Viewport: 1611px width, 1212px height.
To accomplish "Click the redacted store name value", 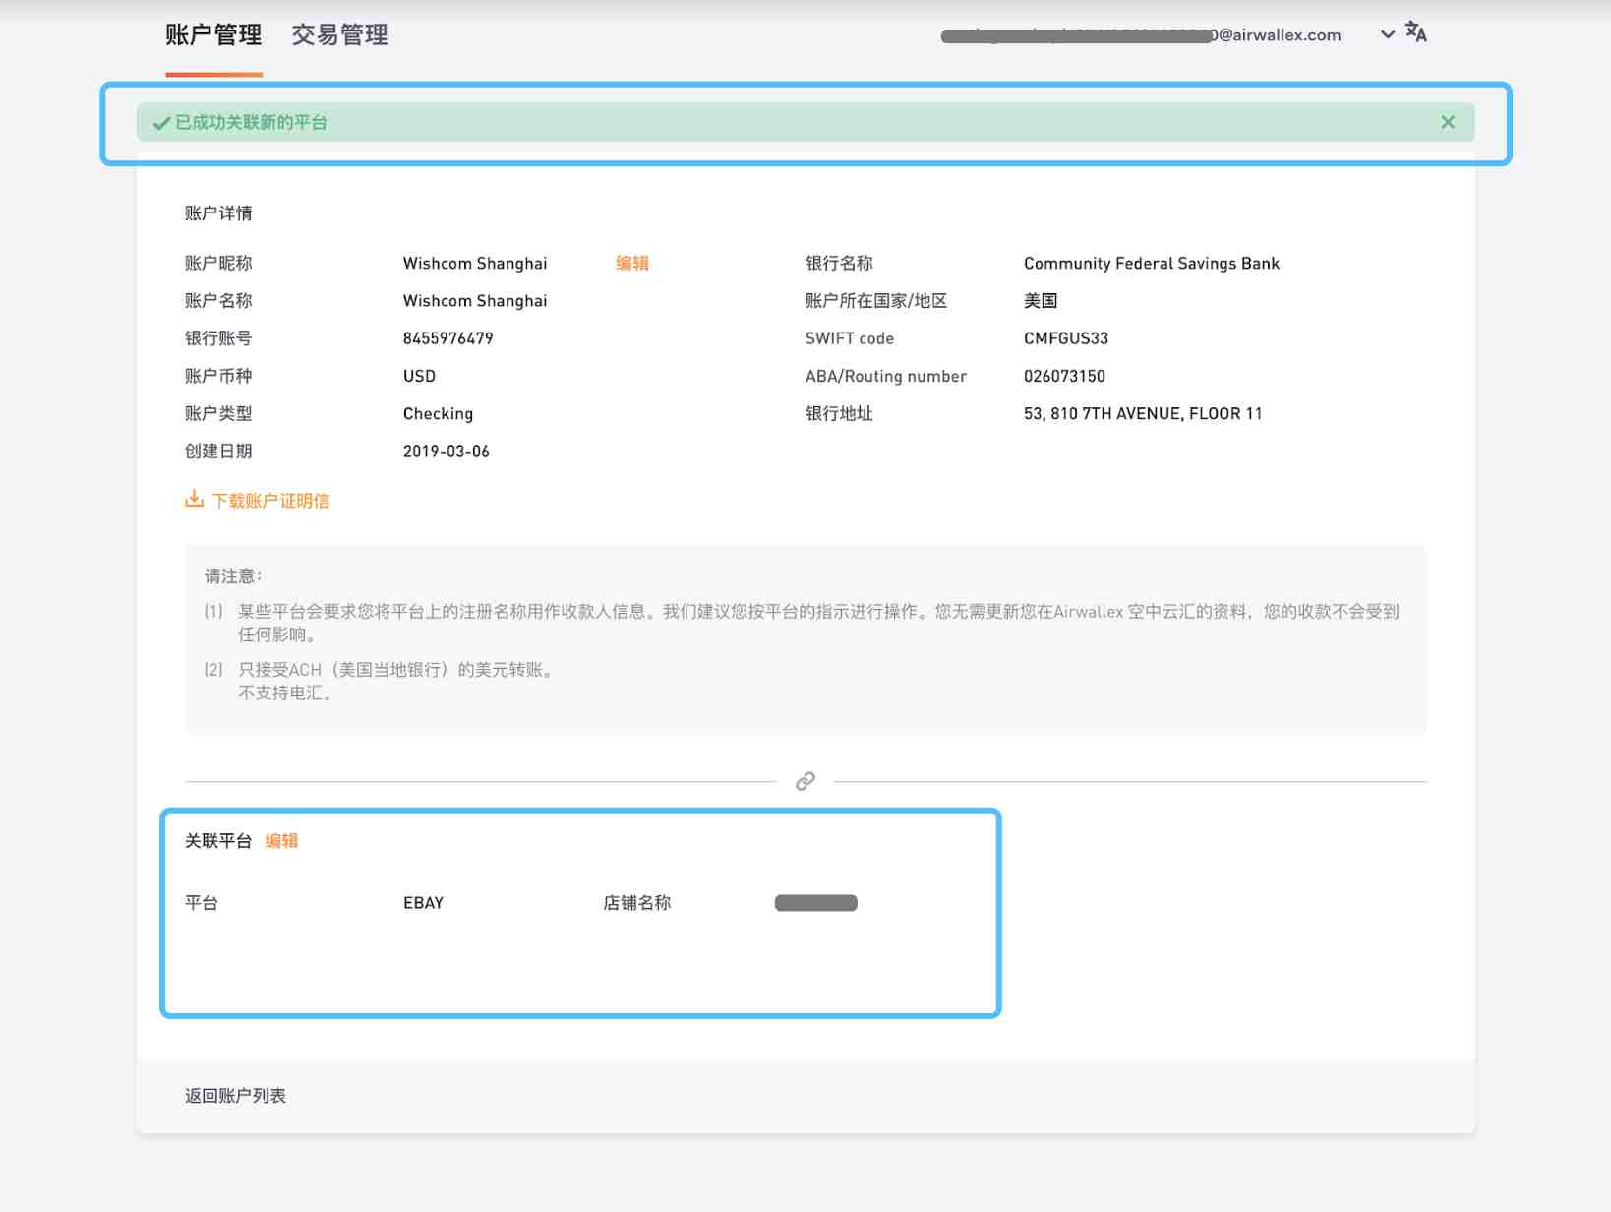I will [816, 903].
